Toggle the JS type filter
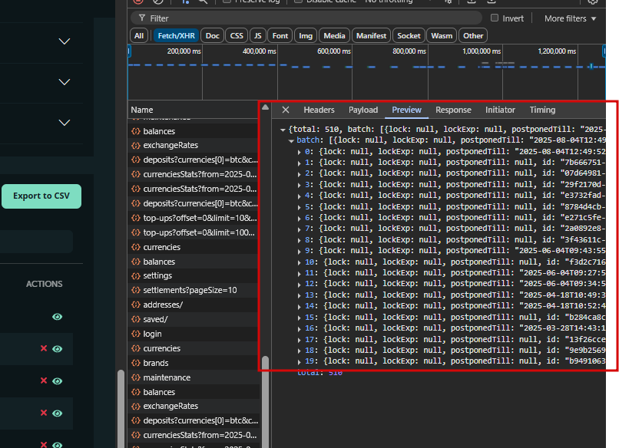The width and height of the screenshot is (619, 448). [258, 36]
